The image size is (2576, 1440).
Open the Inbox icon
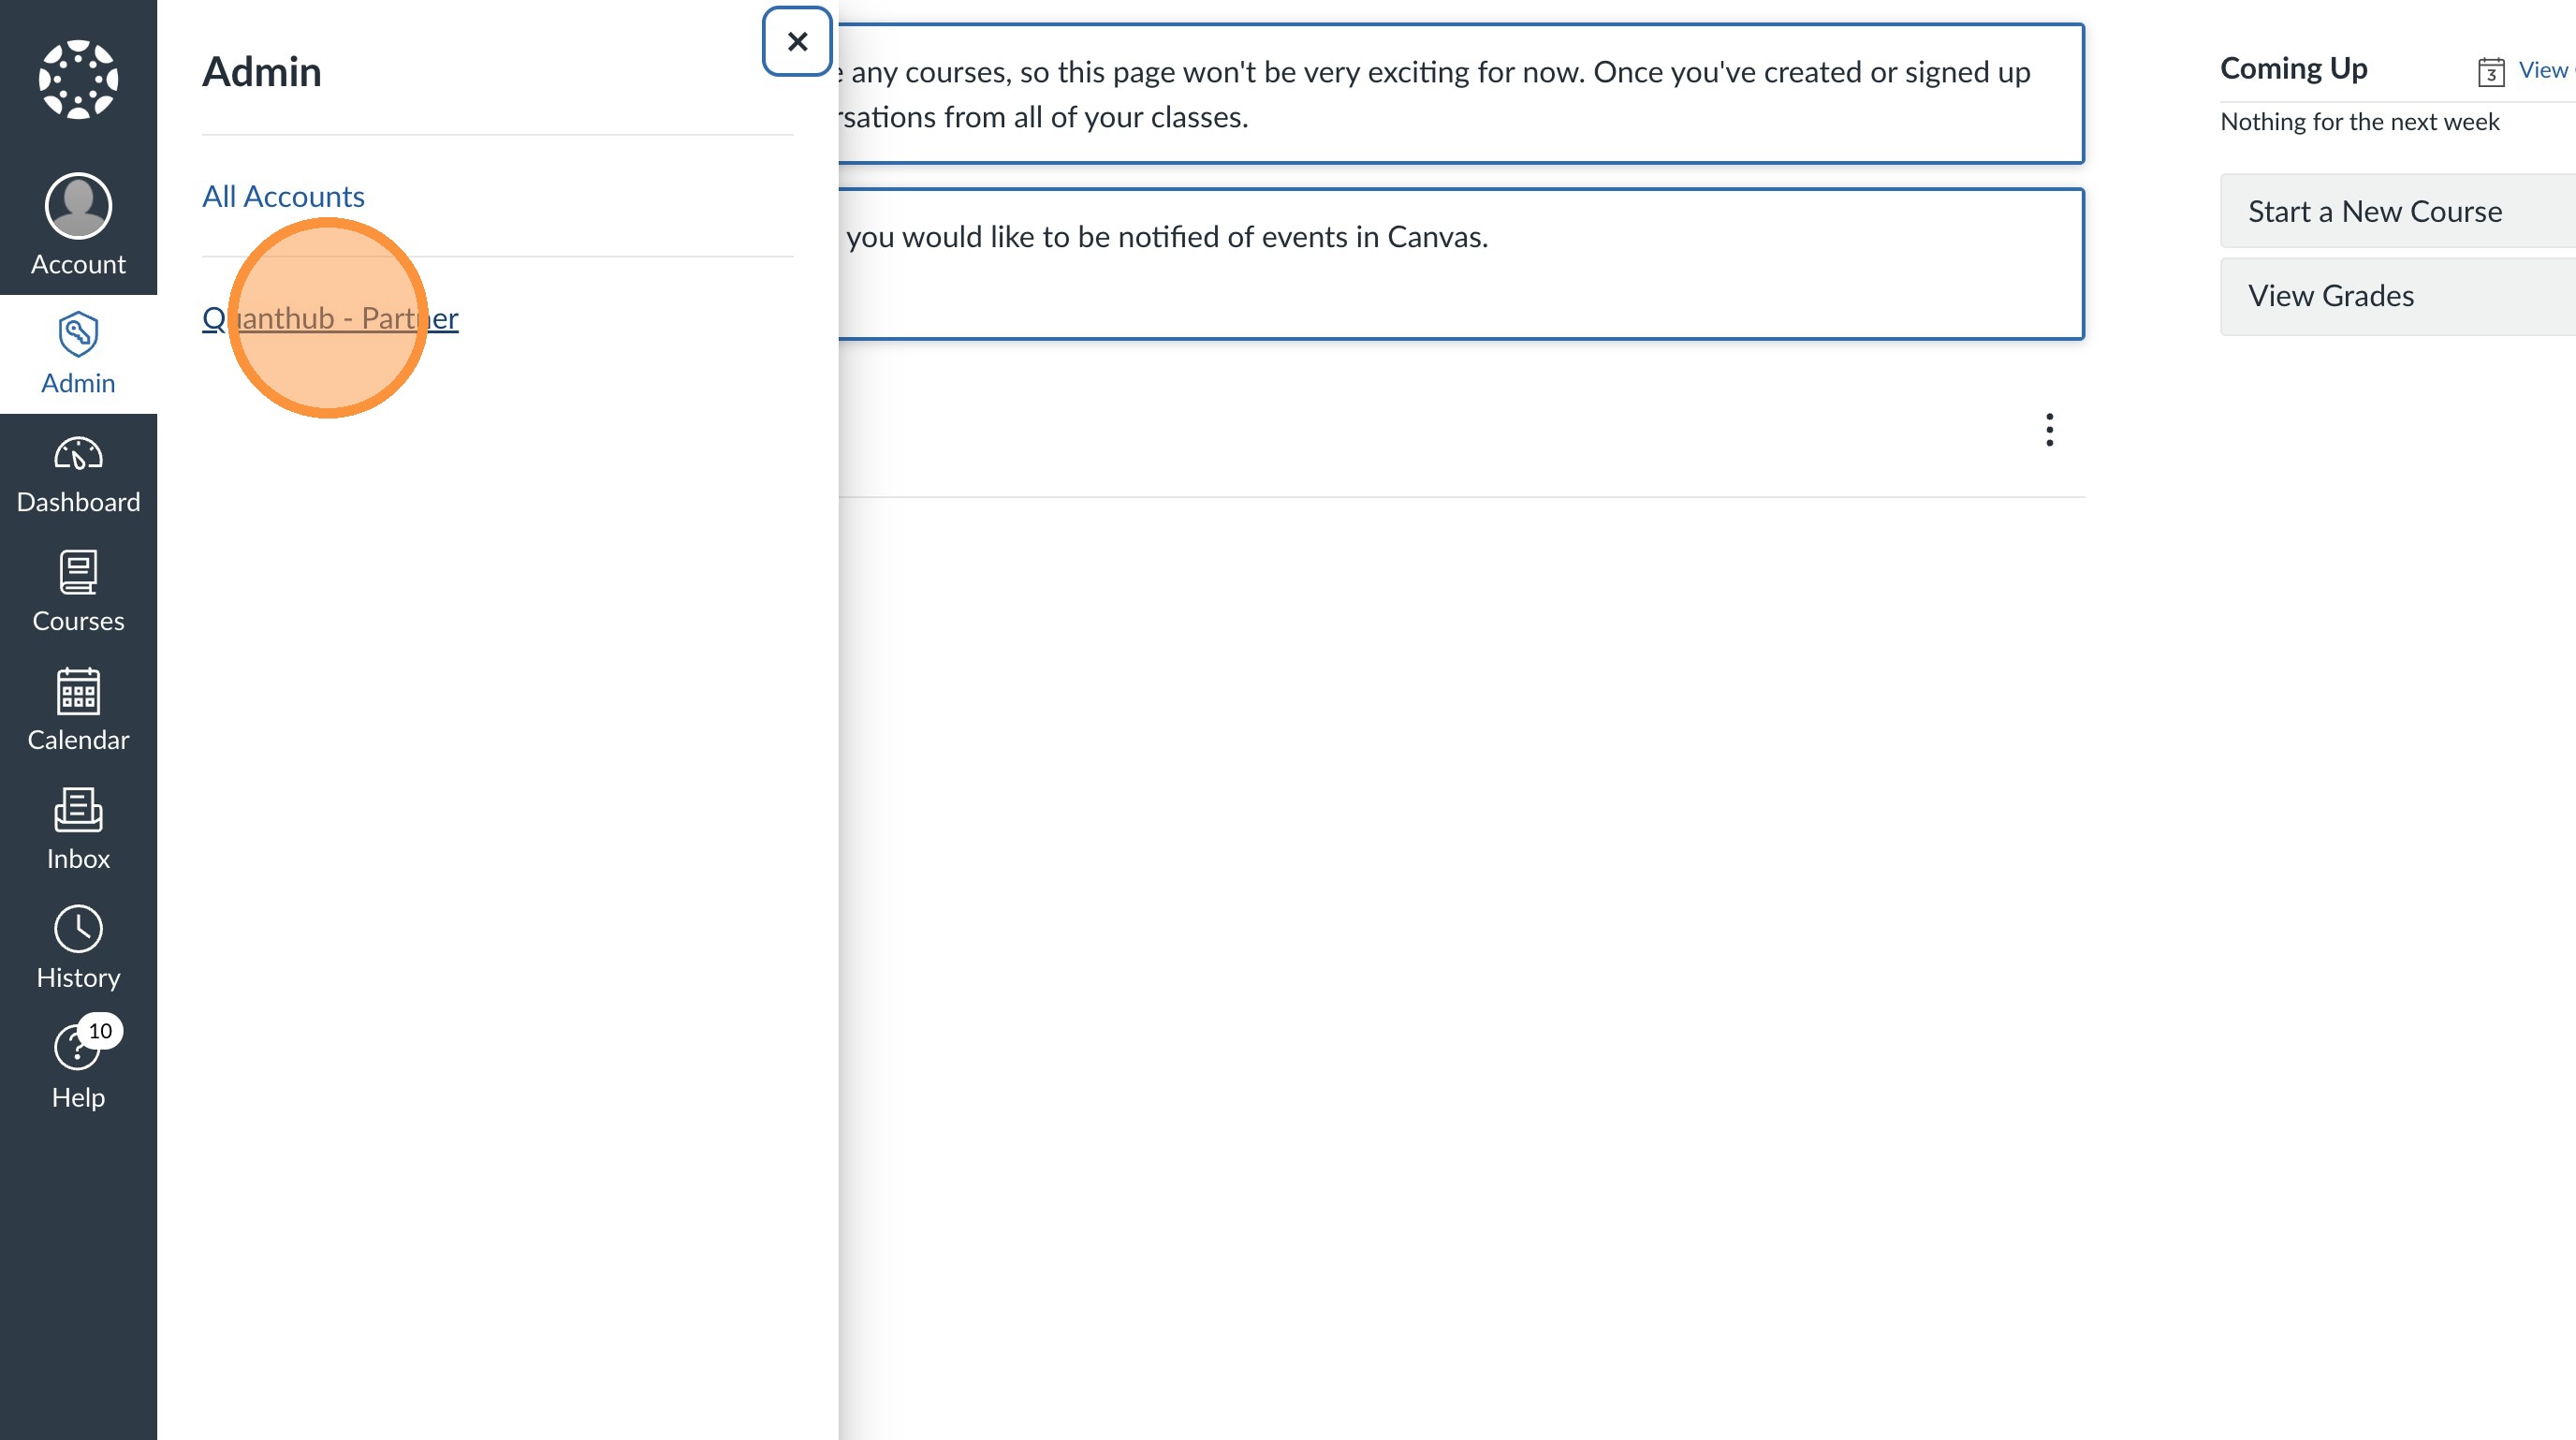[78, 811]
